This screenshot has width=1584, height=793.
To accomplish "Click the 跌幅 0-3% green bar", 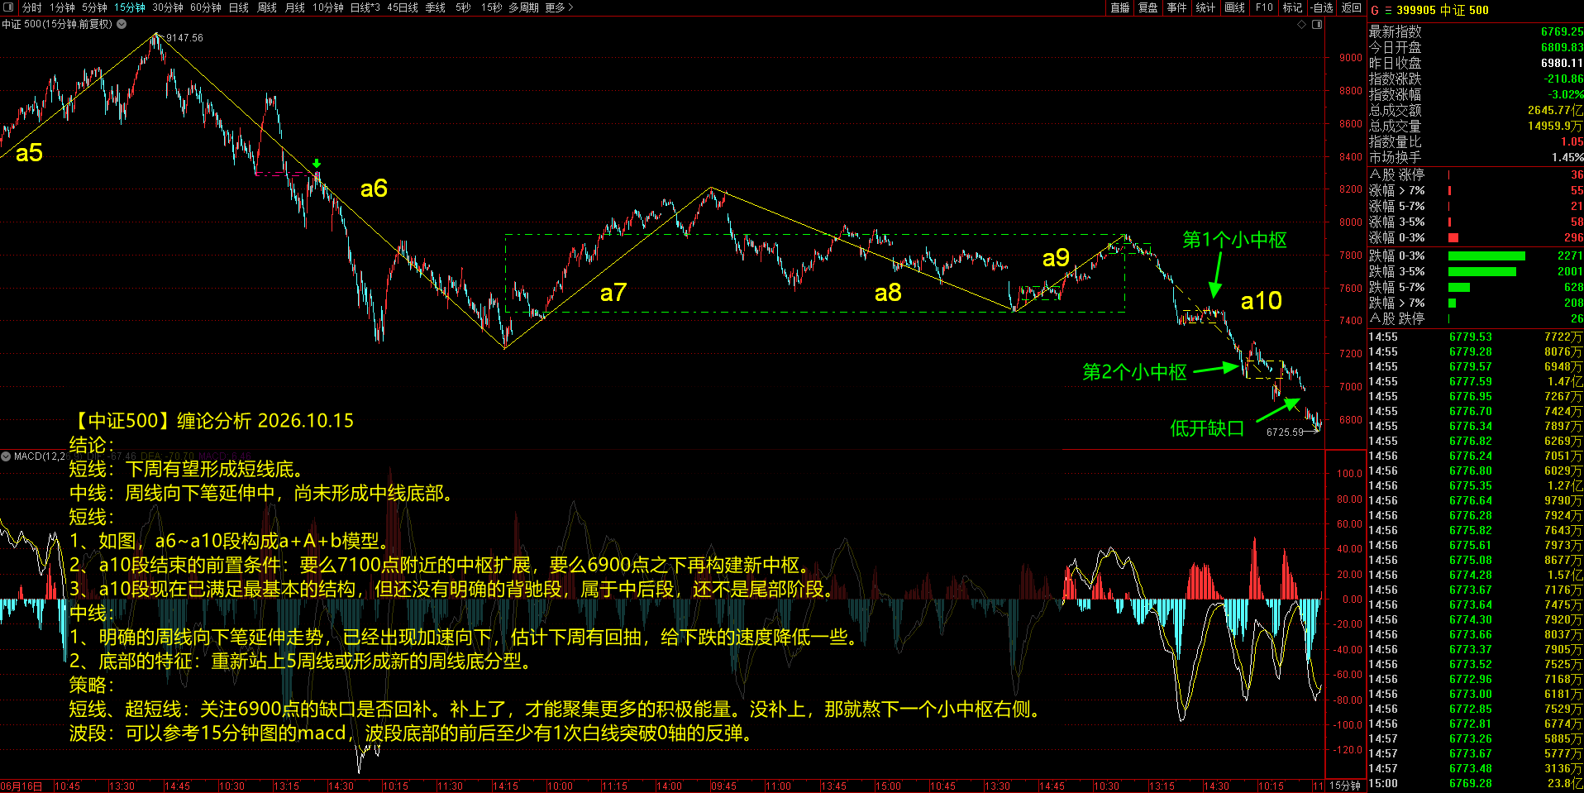I will click(x=1486, y=256).
